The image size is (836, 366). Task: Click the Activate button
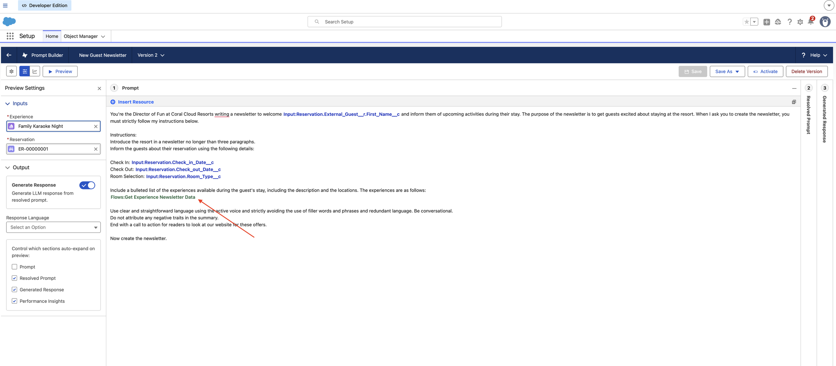coord(765,71)
